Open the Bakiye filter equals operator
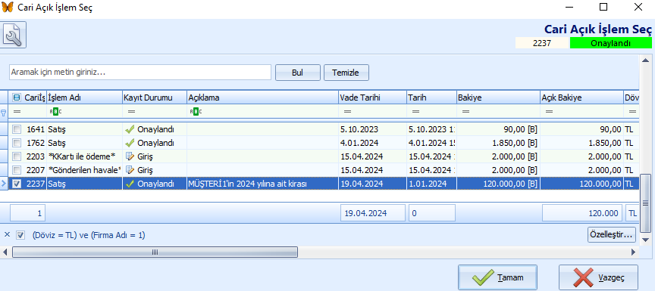The image size is (655, 291). 465,112
